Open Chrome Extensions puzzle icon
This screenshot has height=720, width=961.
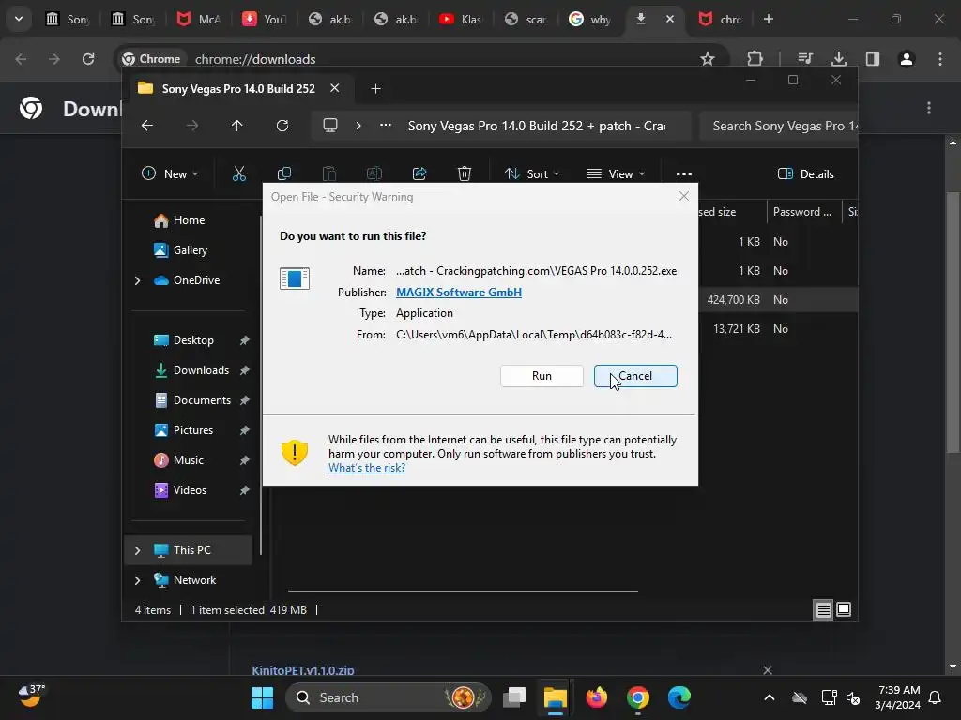[x=755, y=59]
